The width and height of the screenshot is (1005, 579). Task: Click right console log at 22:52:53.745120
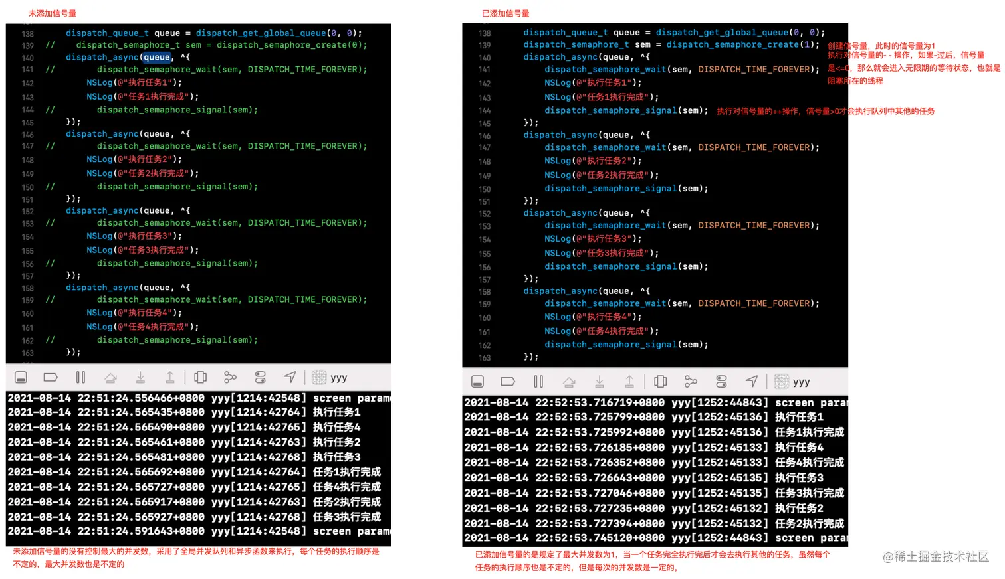655,538
